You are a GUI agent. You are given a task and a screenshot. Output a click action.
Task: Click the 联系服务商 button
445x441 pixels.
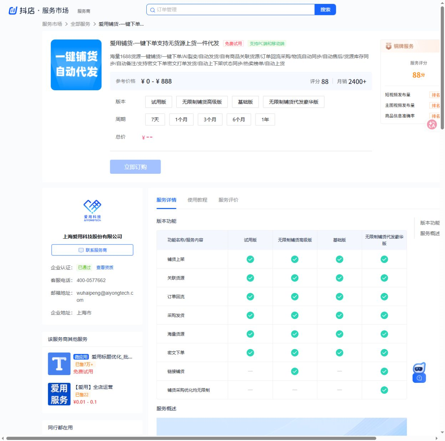[92, 250]
